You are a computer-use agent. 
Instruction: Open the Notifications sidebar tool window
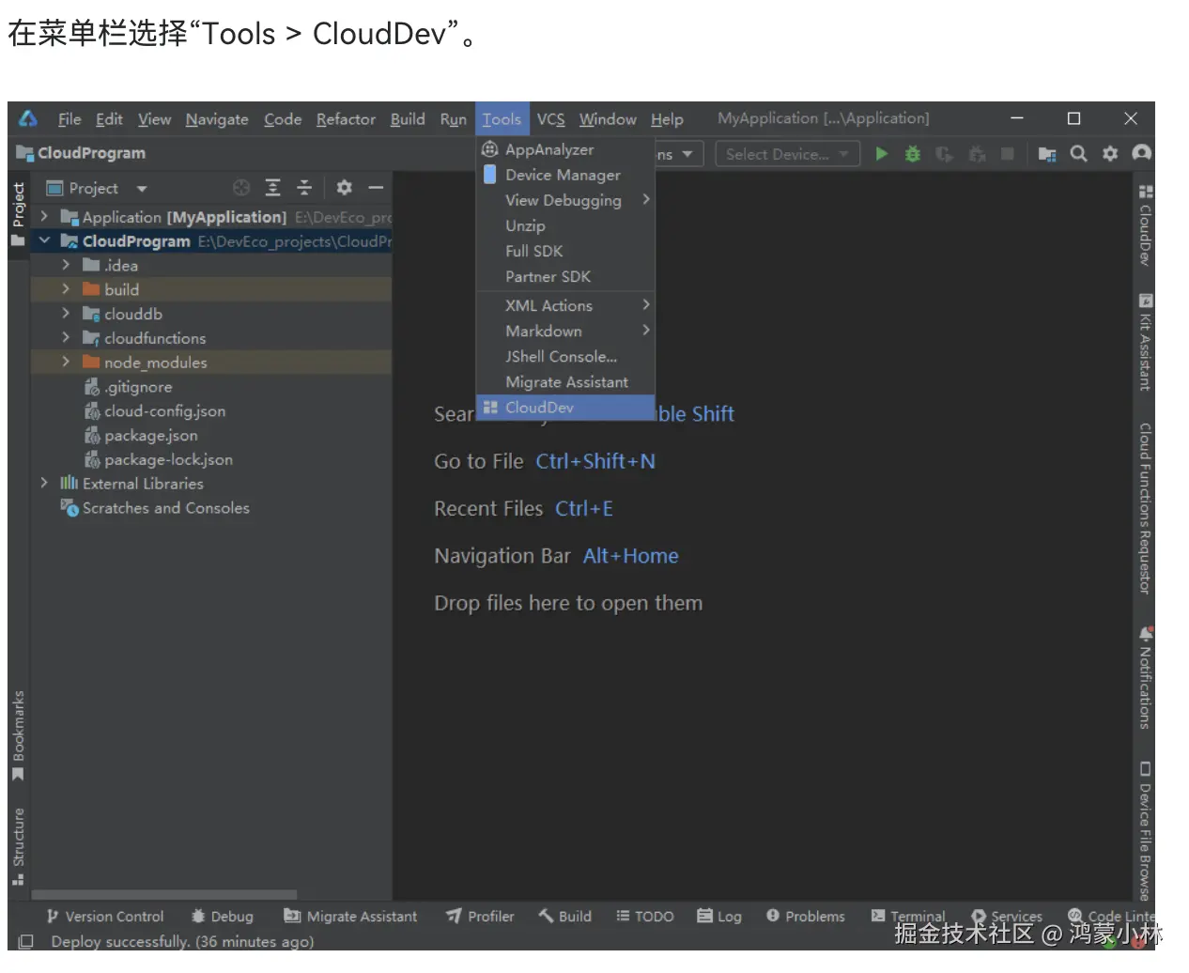point(1145,677)
